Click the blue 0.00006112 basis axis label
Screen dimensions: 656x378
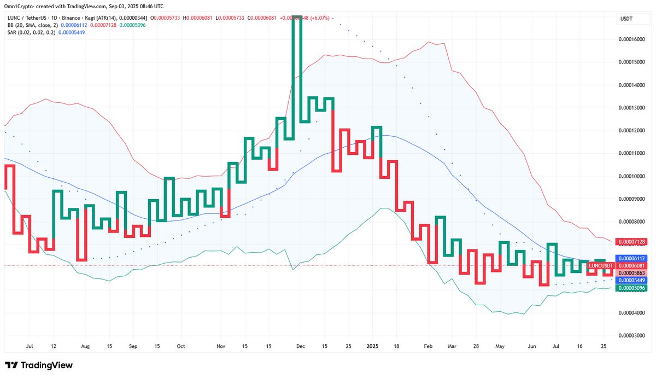pyautogui.click(x=631, y=258)
